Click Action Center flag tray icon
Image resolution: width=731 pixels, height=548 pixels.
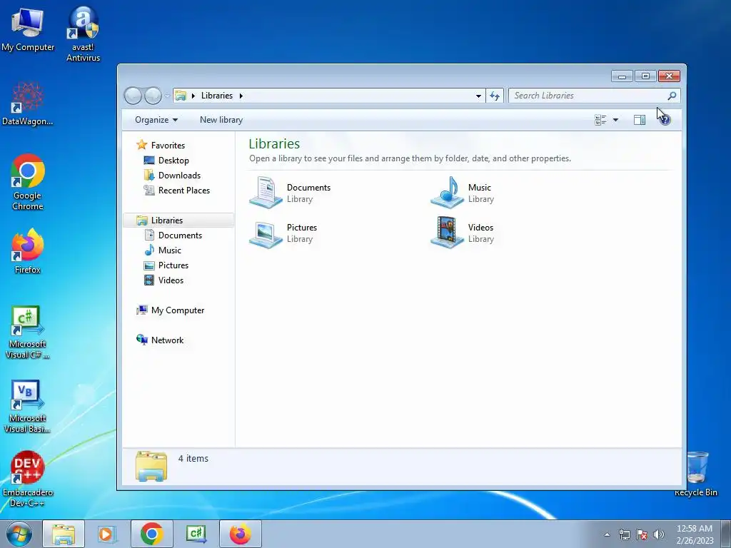[x=642, y=534]
